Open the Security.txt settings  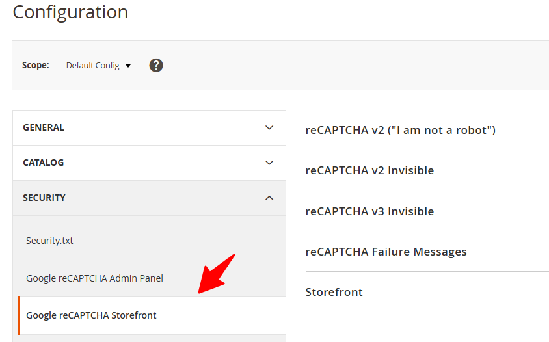(x=49, y=241)
